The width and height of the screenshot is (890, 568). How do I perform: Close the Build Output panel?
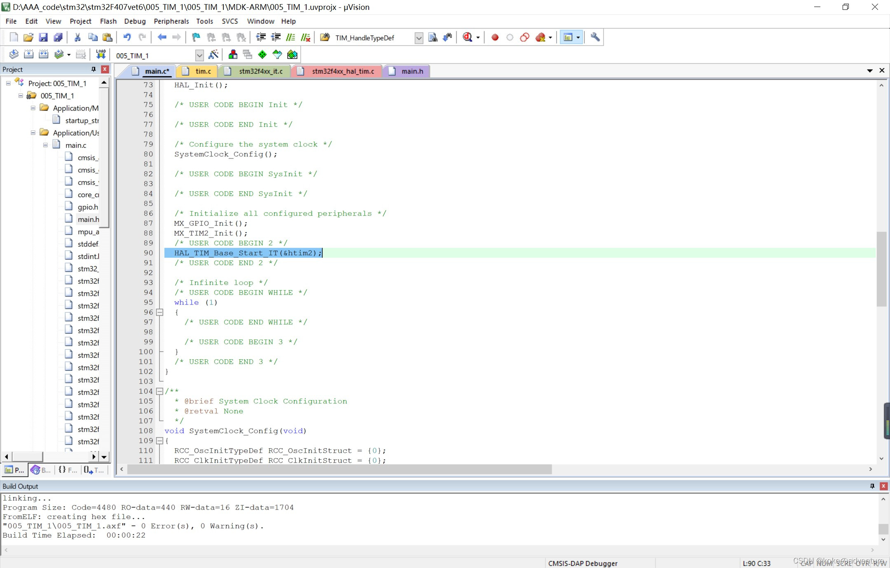pos(883,486)
